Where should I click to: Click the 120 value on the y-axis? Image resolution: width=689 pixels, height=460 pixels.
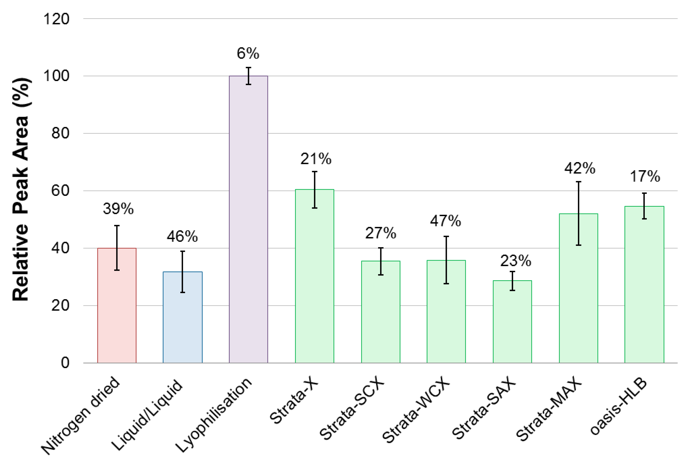(x=56, y=19)
